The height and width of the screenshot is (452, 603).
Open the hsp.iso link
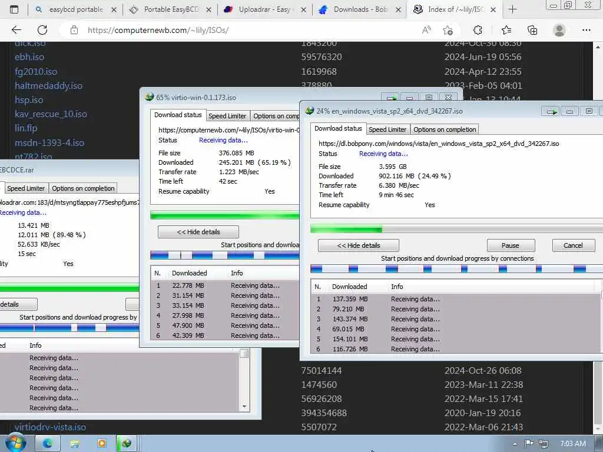pyautogui.click(x=29, y=100)
